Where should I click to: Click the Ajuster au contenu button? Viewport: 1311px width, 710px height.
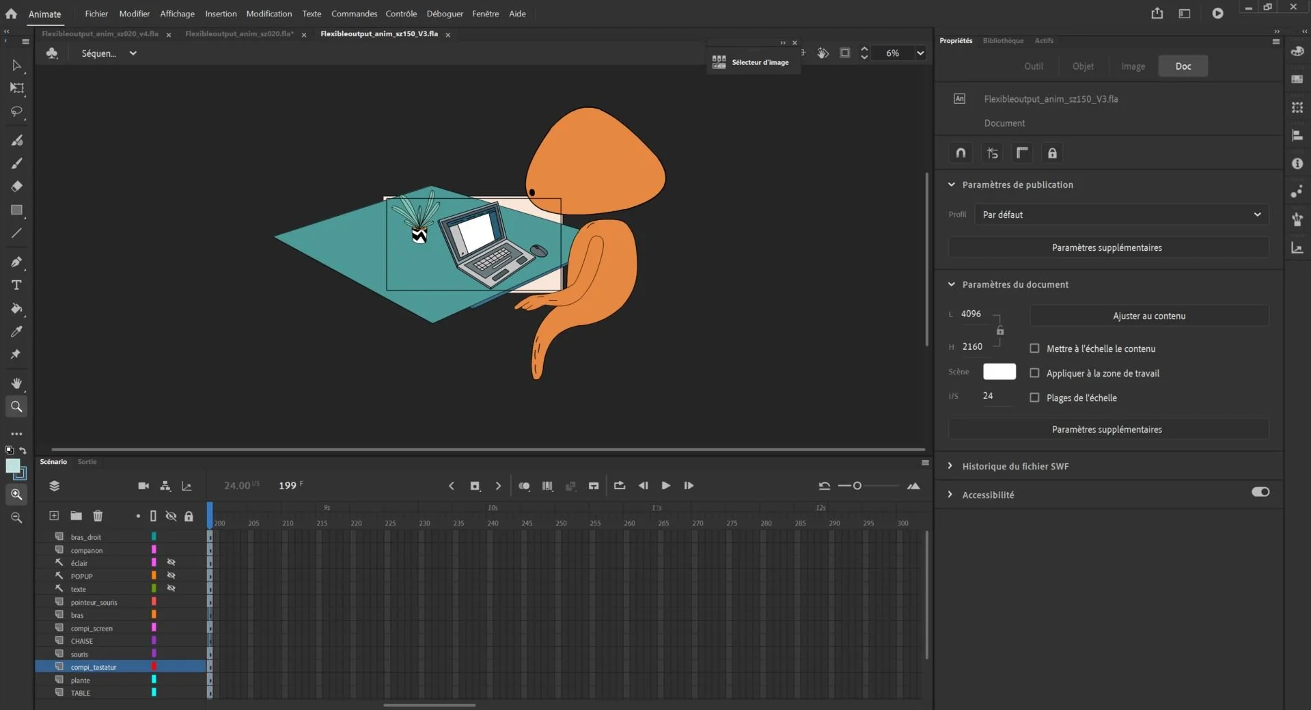pos(1148,316)
